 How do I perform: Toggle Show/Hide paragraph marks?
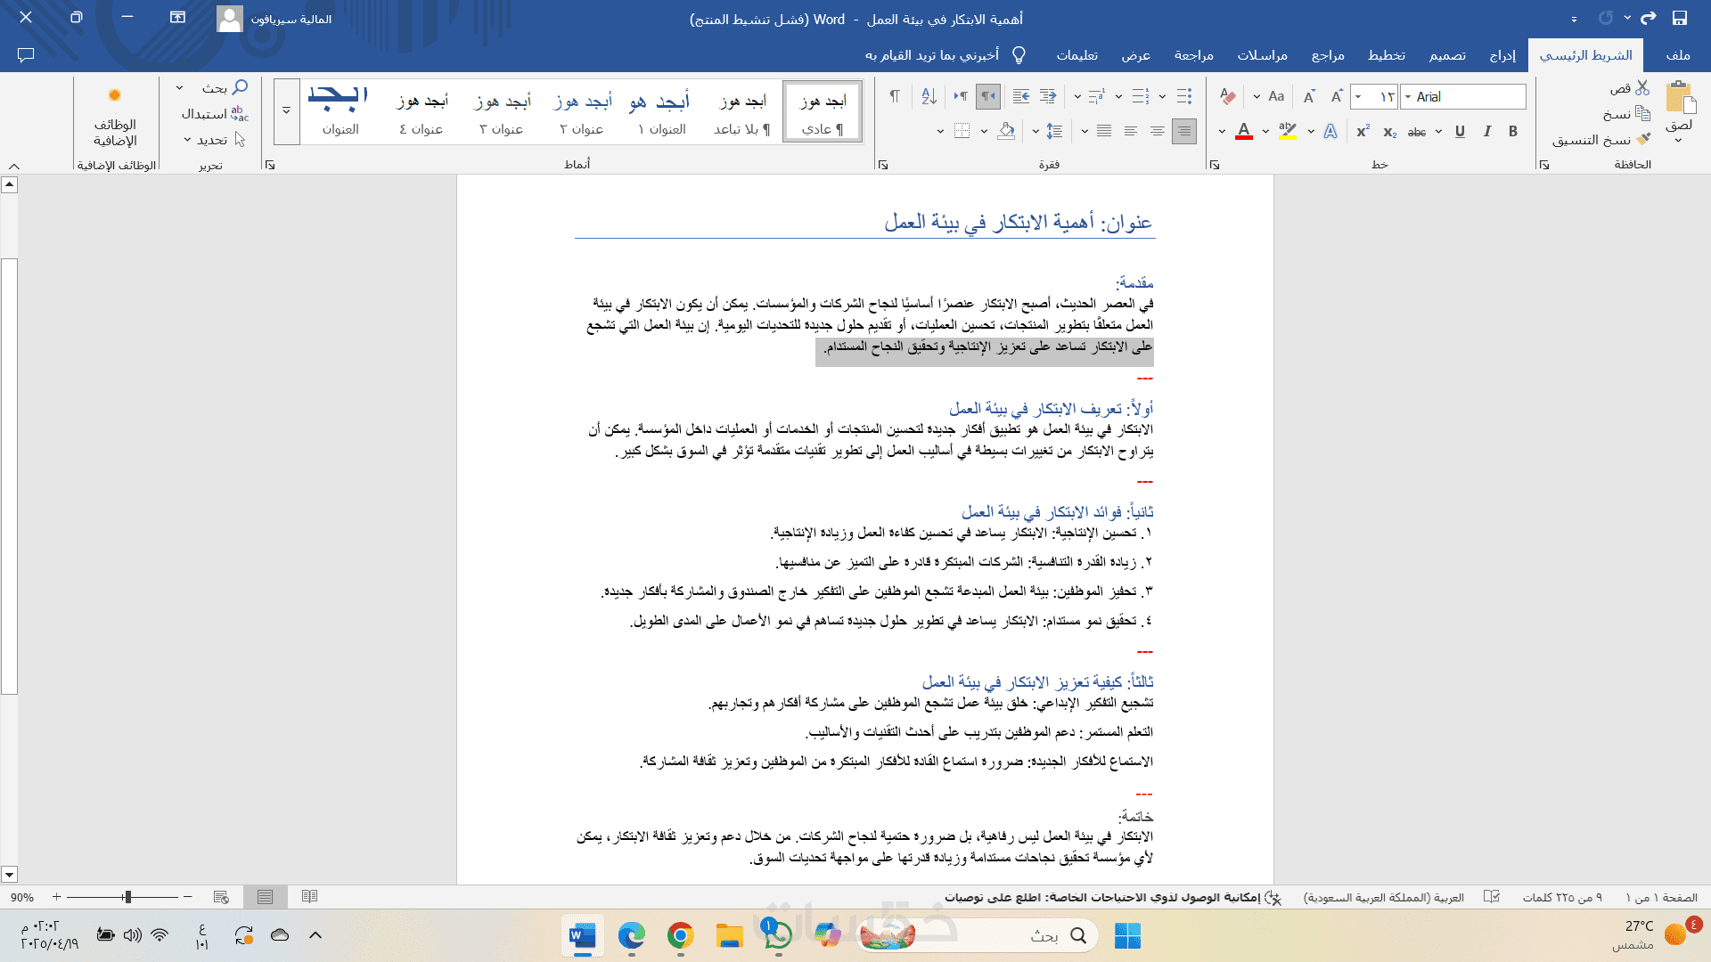(895, 96)
